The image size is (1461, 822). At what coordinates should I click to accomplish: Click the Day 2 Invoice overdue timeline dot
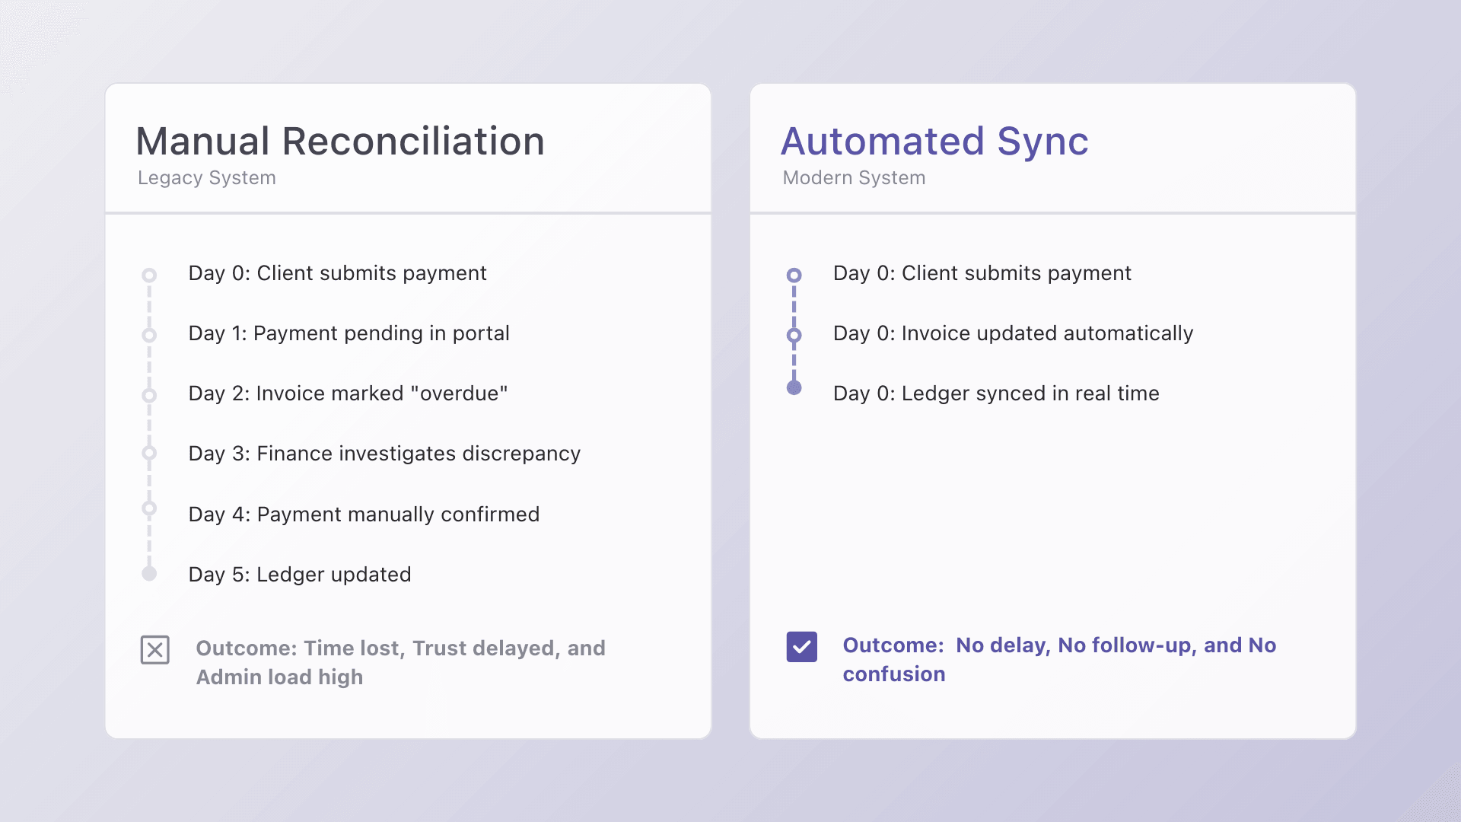[149, 395]
